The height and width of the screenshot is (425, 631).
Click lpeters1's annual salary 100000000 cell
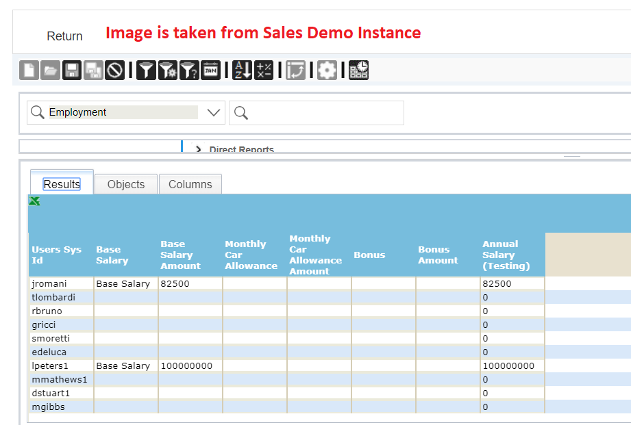512,365
